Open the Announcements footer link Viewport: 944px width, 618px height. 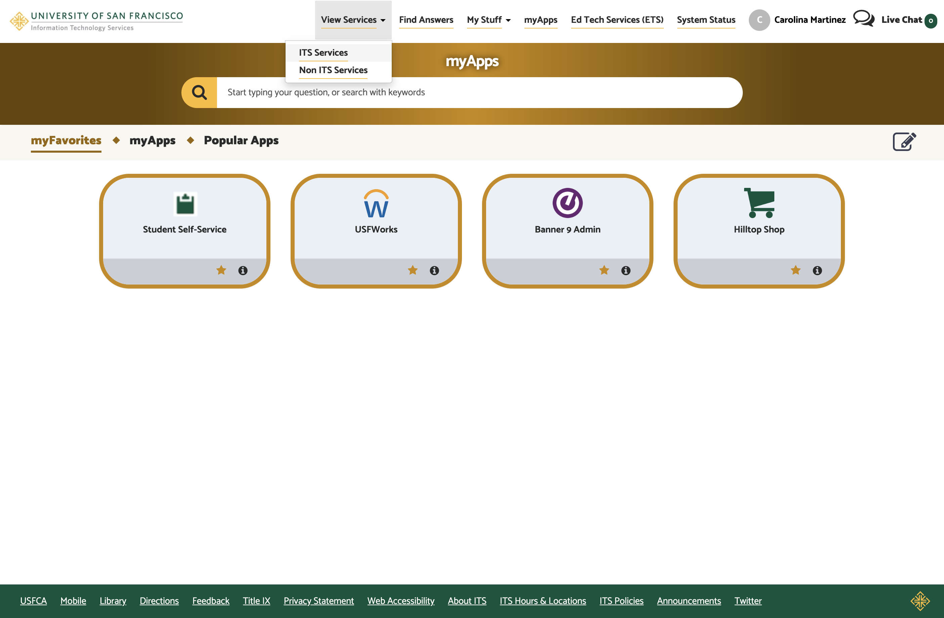(689, 601)
